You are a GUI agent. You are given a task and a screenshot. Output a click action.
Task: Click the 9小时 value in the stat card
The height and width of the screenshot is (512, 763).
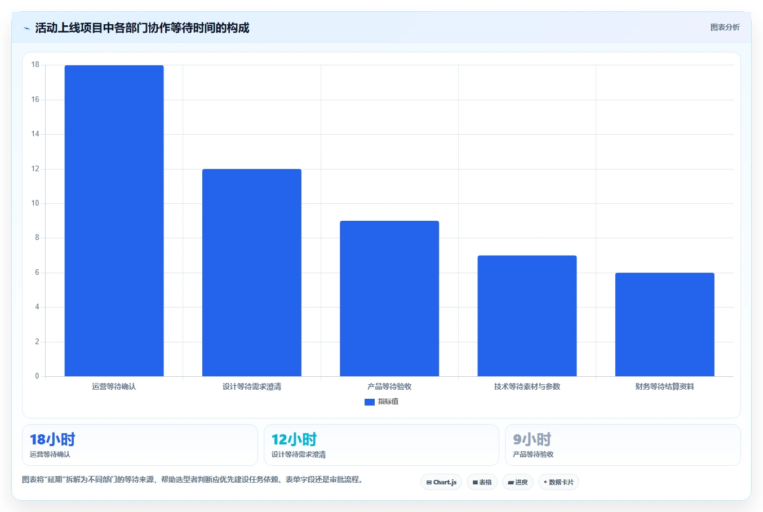pyautogui.click(x=532, y=439)
